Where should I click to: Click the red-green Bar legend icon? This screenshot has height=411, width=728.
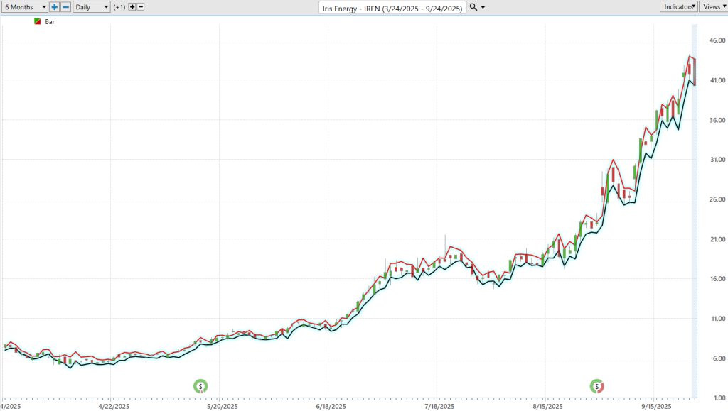click(36, 22)
